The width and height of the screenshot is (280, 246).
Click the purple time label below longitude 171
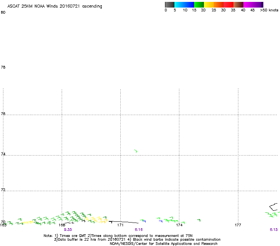[138, 230]
